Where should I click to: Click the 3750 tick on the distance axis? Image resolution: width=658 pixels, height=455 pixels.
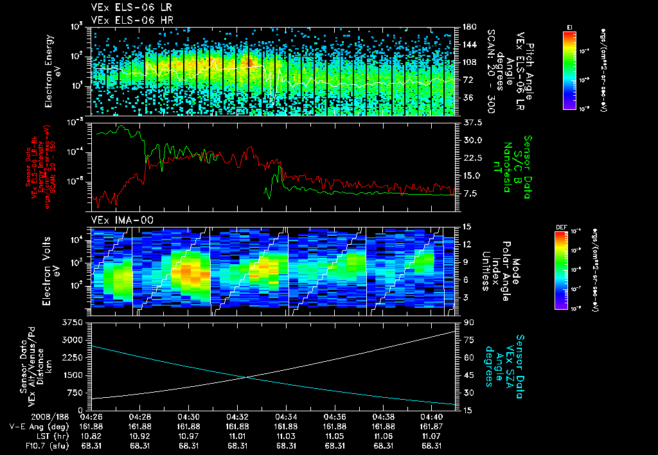[x=71, y=323]
